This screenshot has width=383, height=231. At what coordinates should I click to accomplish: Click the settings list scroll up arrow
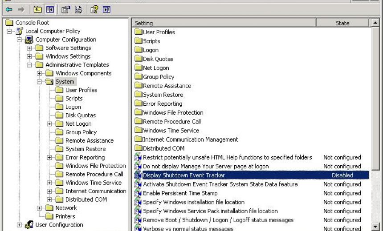[375, 23]
